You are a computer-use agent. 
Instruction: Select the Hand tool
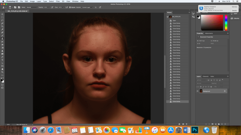point(2,69)
